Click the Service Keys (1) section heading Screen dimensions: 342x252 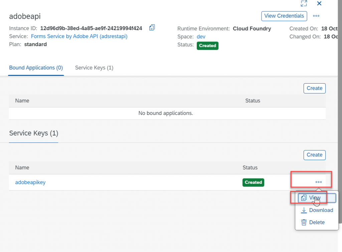tap(34, 133)
